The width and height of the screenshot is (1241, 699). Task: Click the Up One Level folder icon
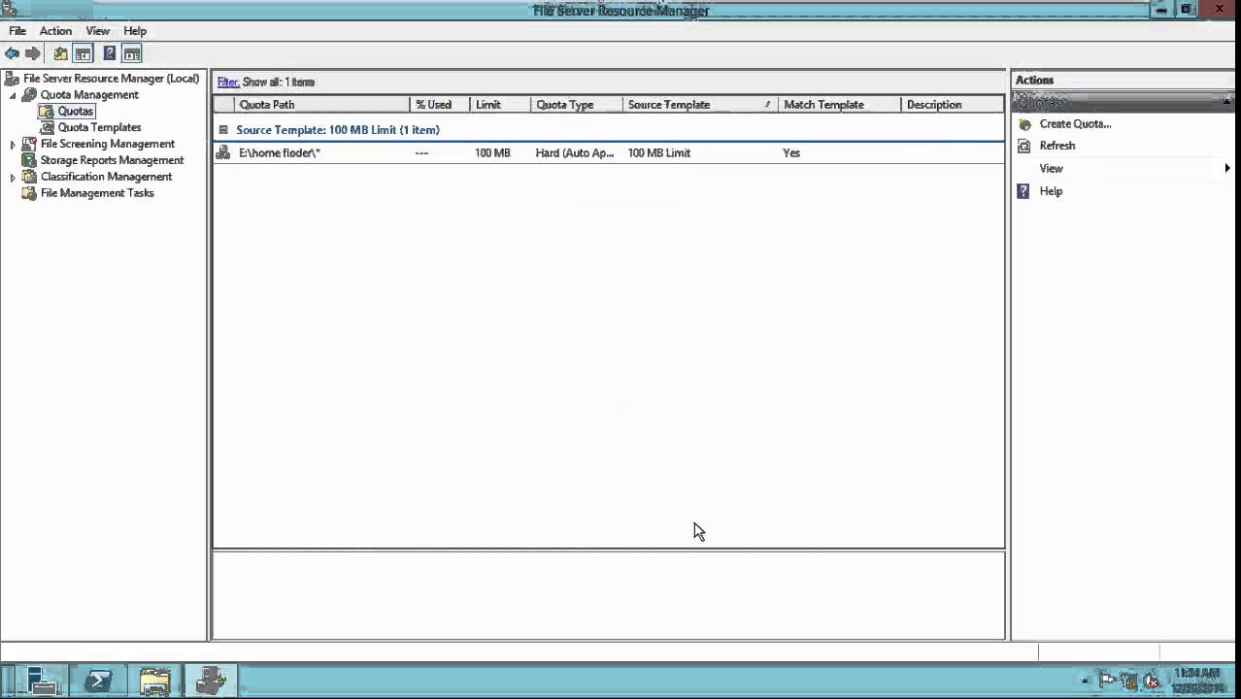(60, 53)
